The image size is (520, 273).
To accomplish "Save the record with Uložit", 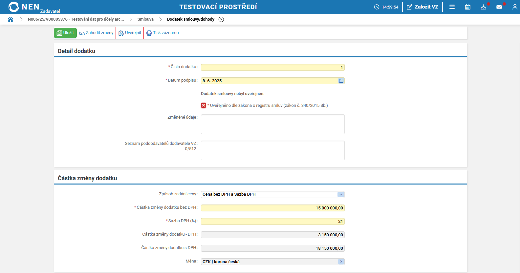I will coord(65,33).
